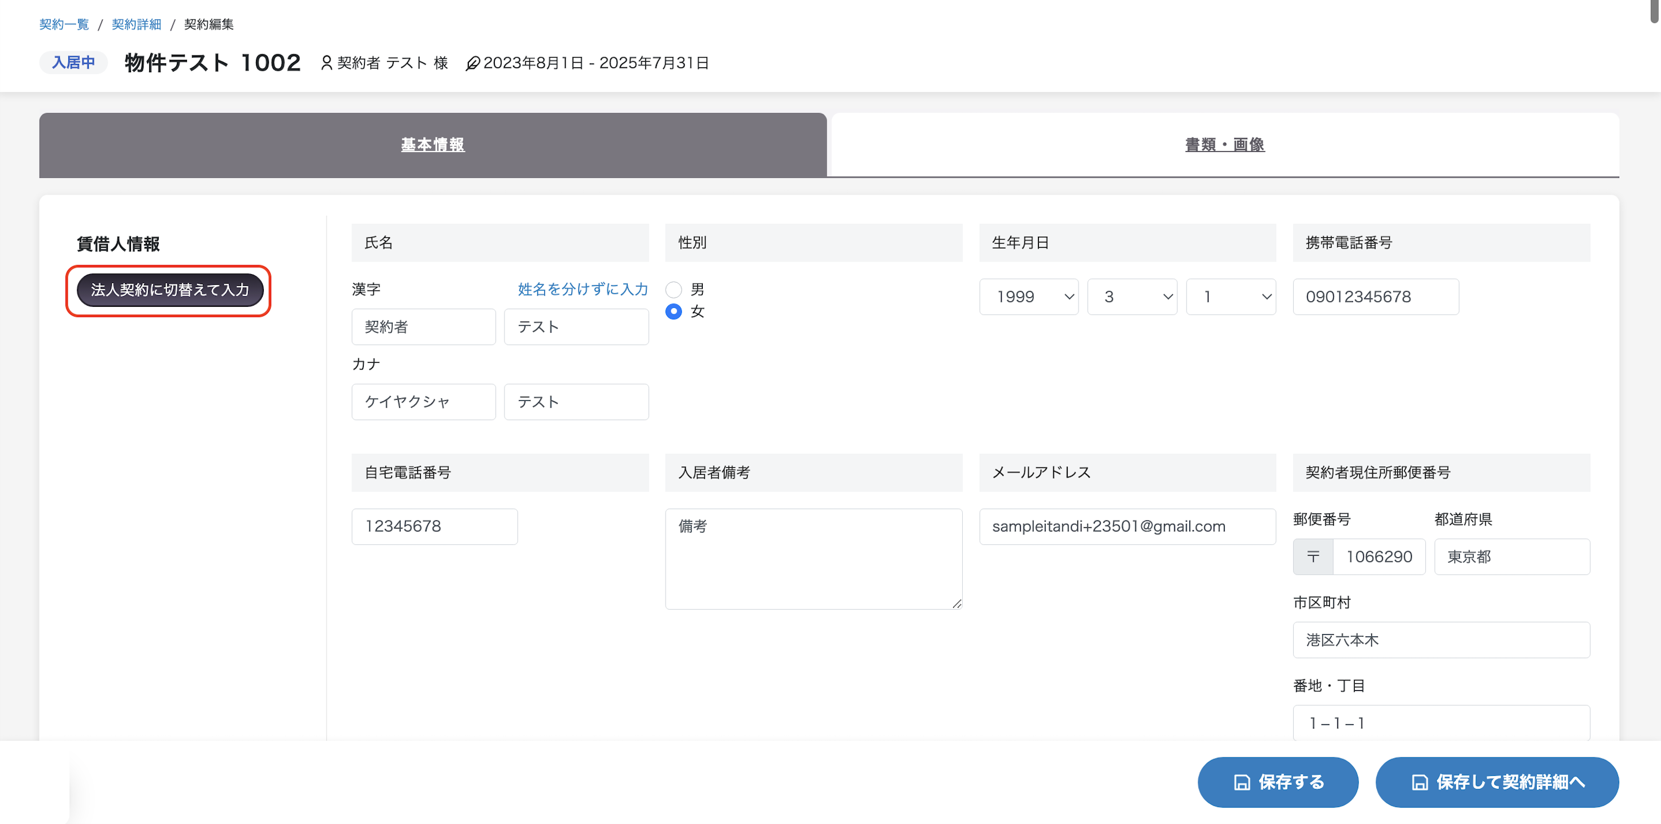Switch to the 書類・画像 tab
The height and width of the screenshot is (824, 1661).
coord(1224,145)
